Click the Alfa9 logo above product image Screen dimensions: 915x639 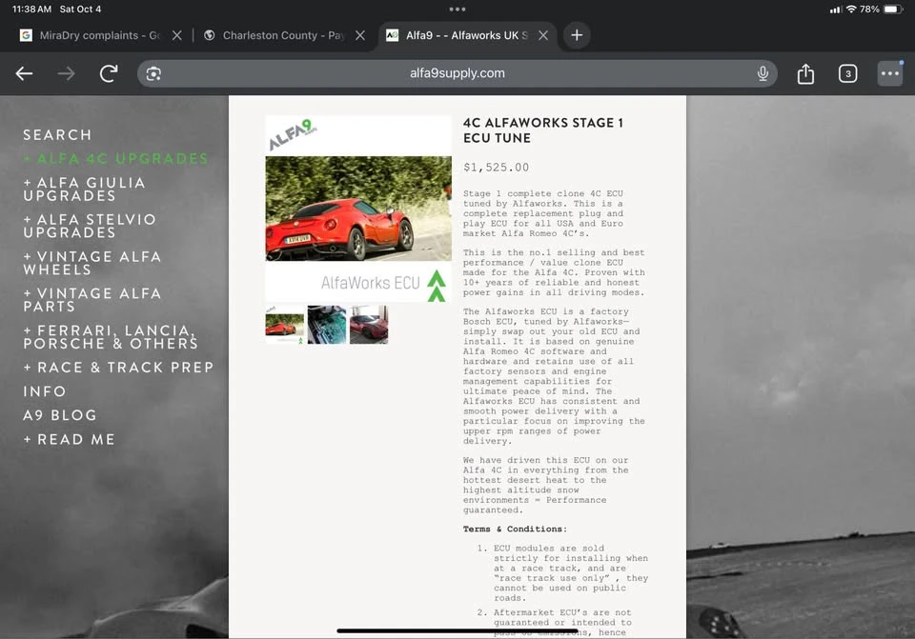coord(293,134)
